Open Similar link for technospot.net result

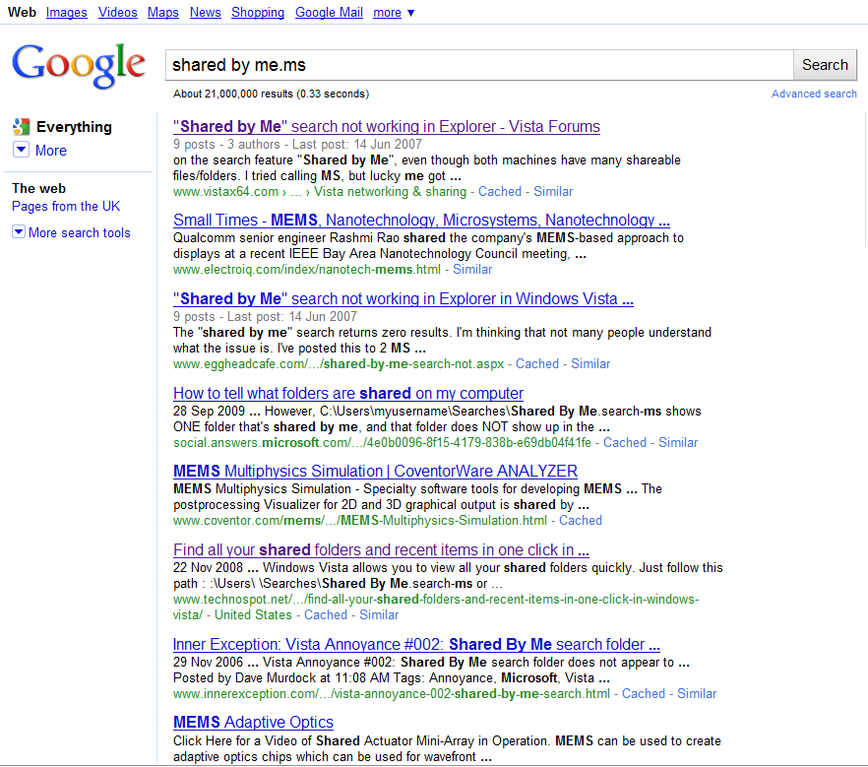[379, 614]
